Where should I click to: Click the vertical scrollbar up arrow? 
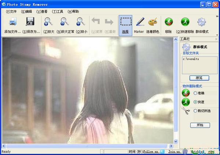point(176,39)
